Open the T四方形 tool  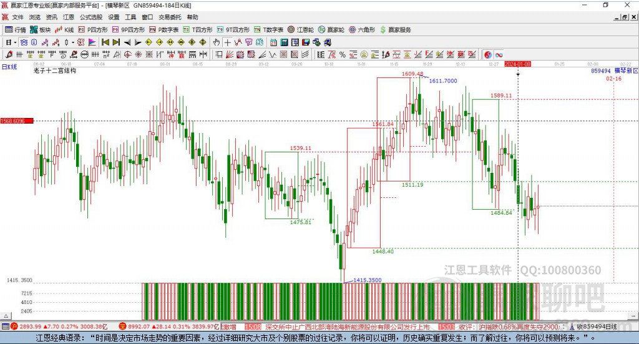[x=198, y=30]
